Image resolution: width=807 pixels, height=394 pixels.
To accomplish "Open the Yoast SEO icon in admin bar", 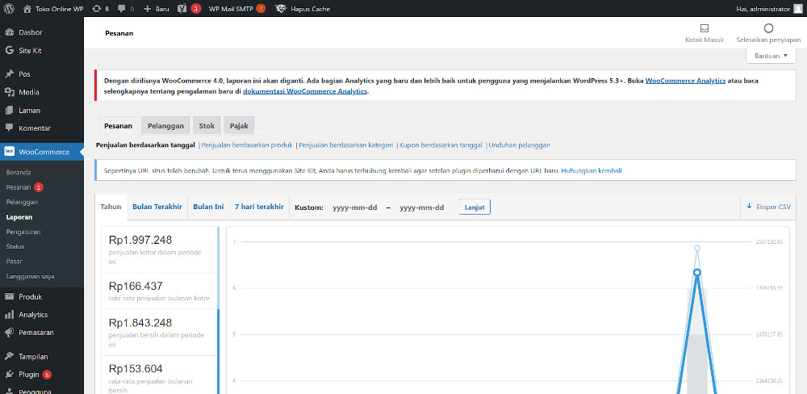I will point(182,8).
